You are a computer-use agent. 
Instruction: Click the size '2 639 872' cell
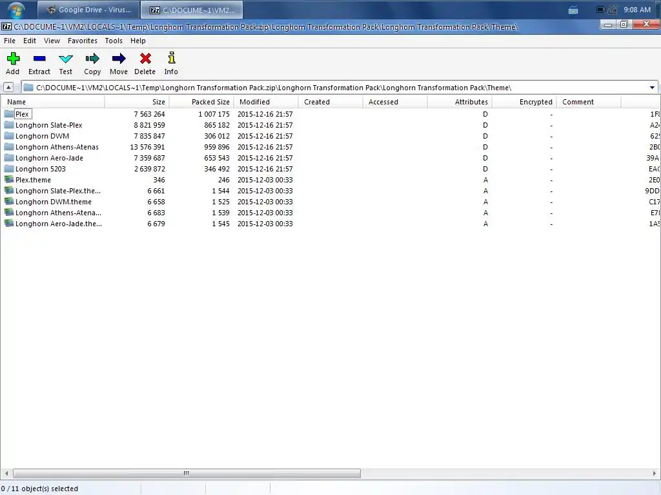point(150,169)
